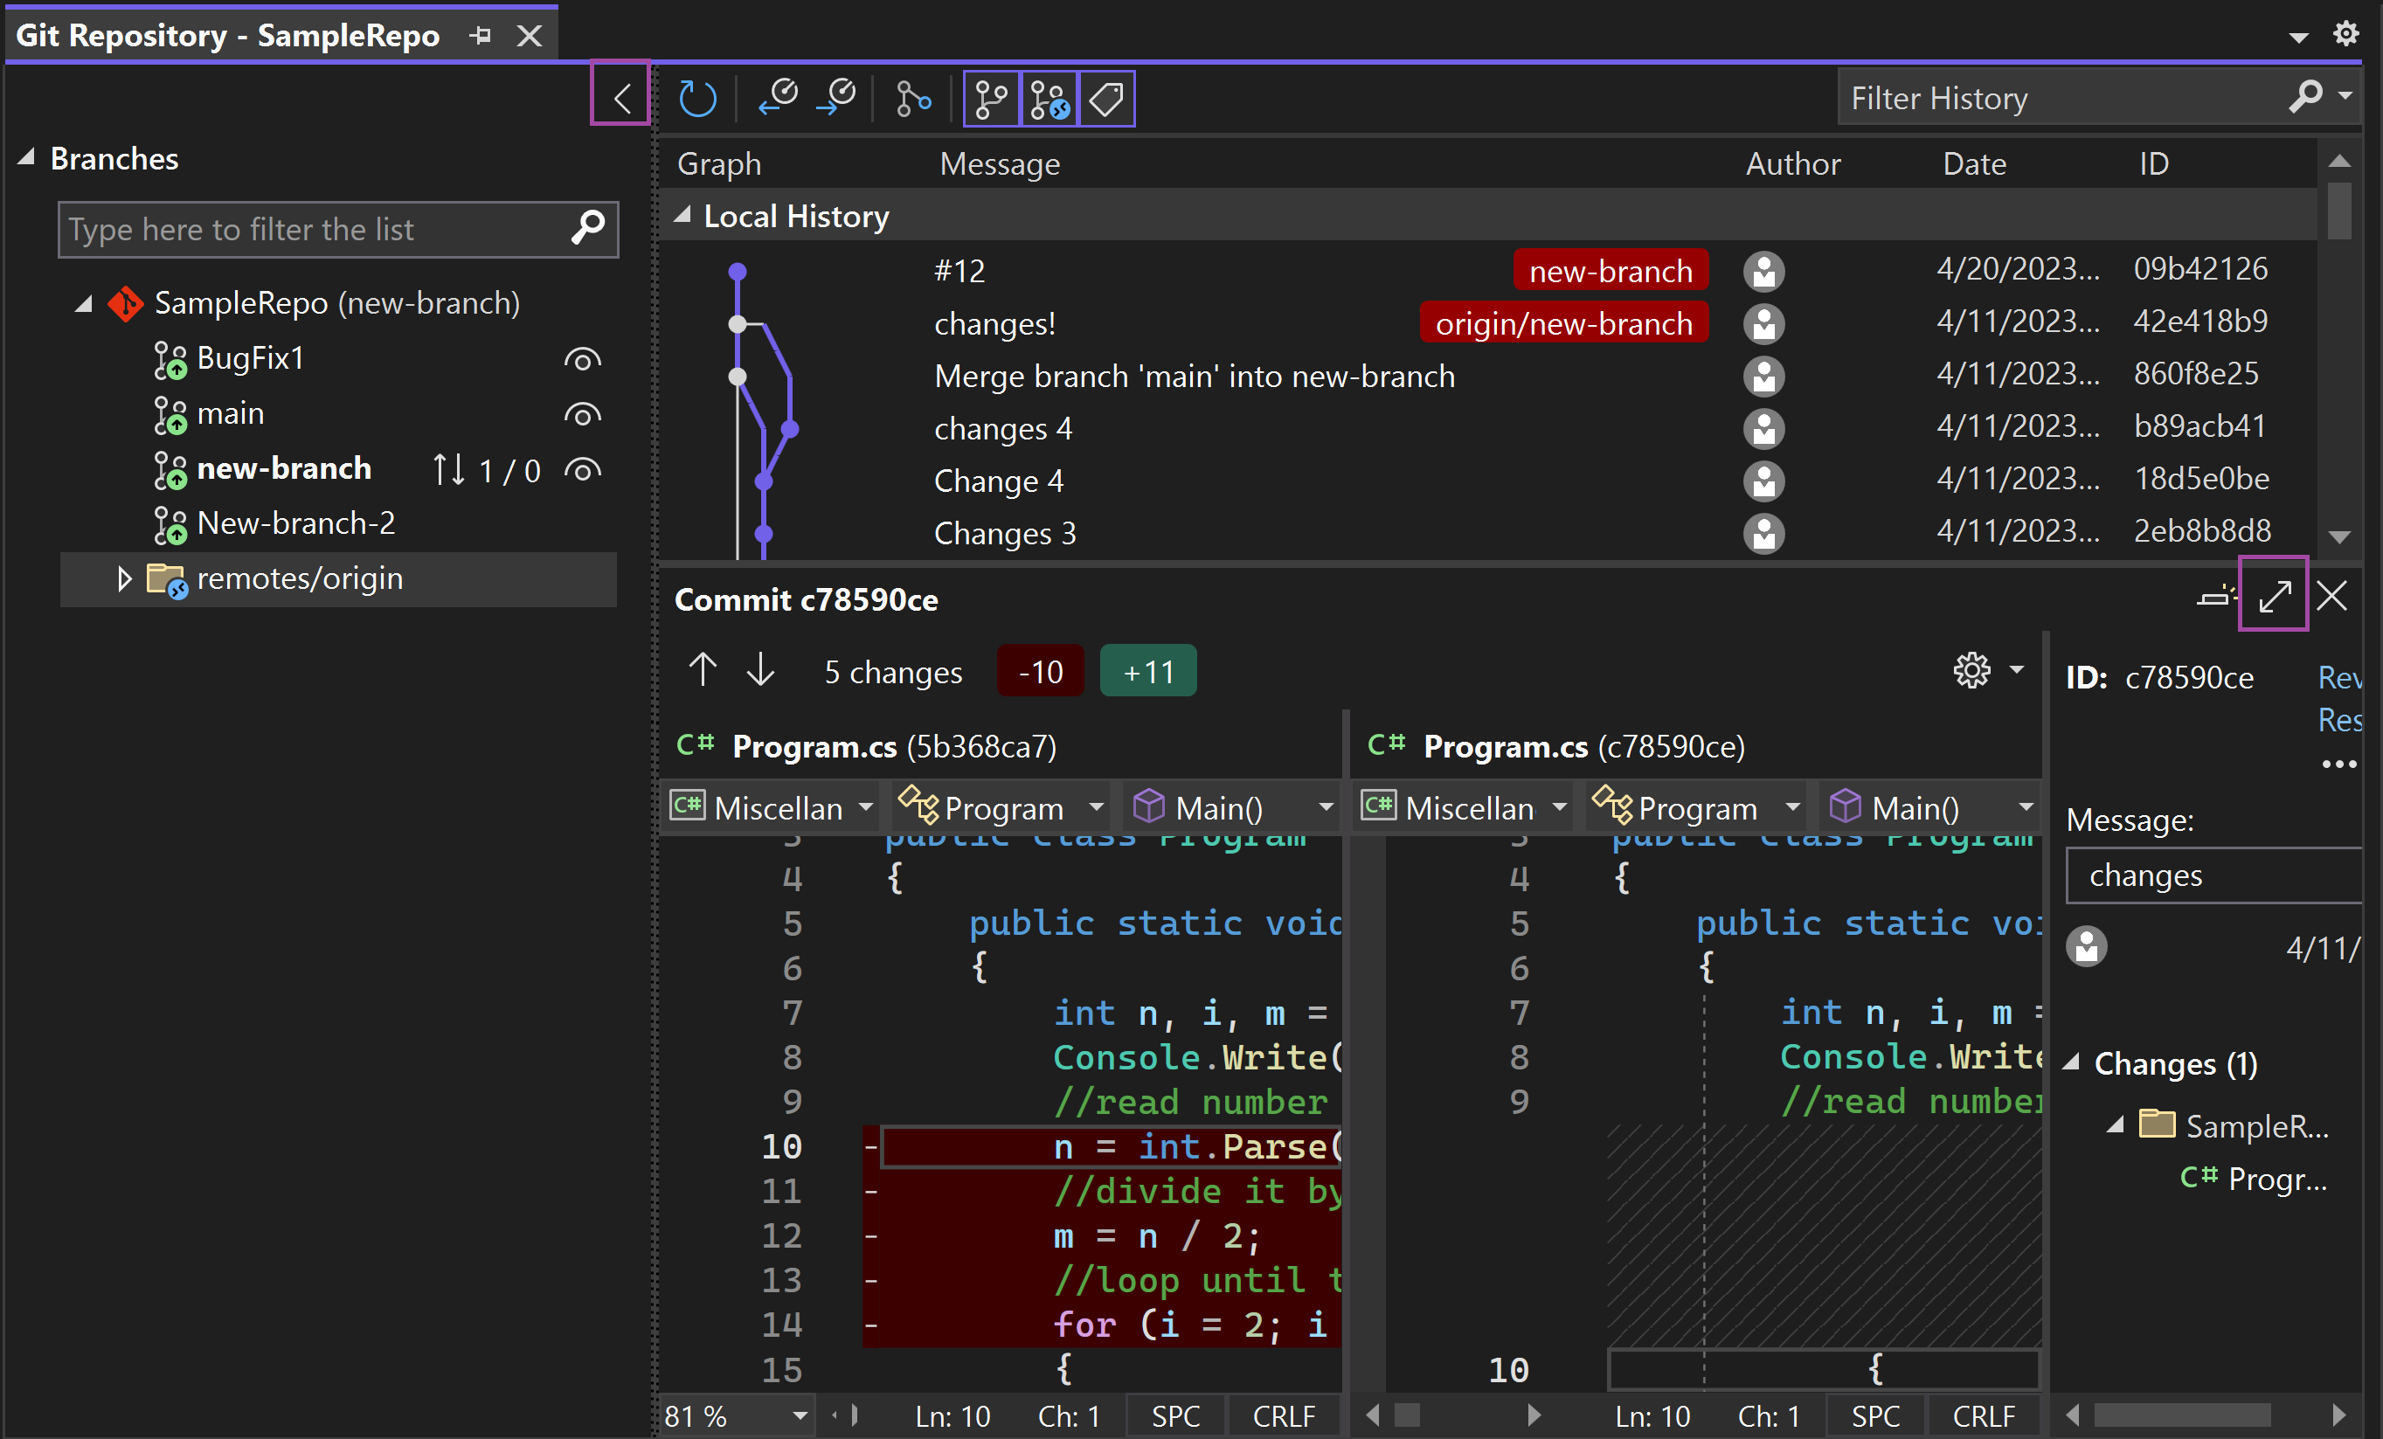Image resolution: width=2383 pixels, height=1439 pixels.
Task: Toggle visibility for BugFix1 branch
Action: (x=585, y=359)
